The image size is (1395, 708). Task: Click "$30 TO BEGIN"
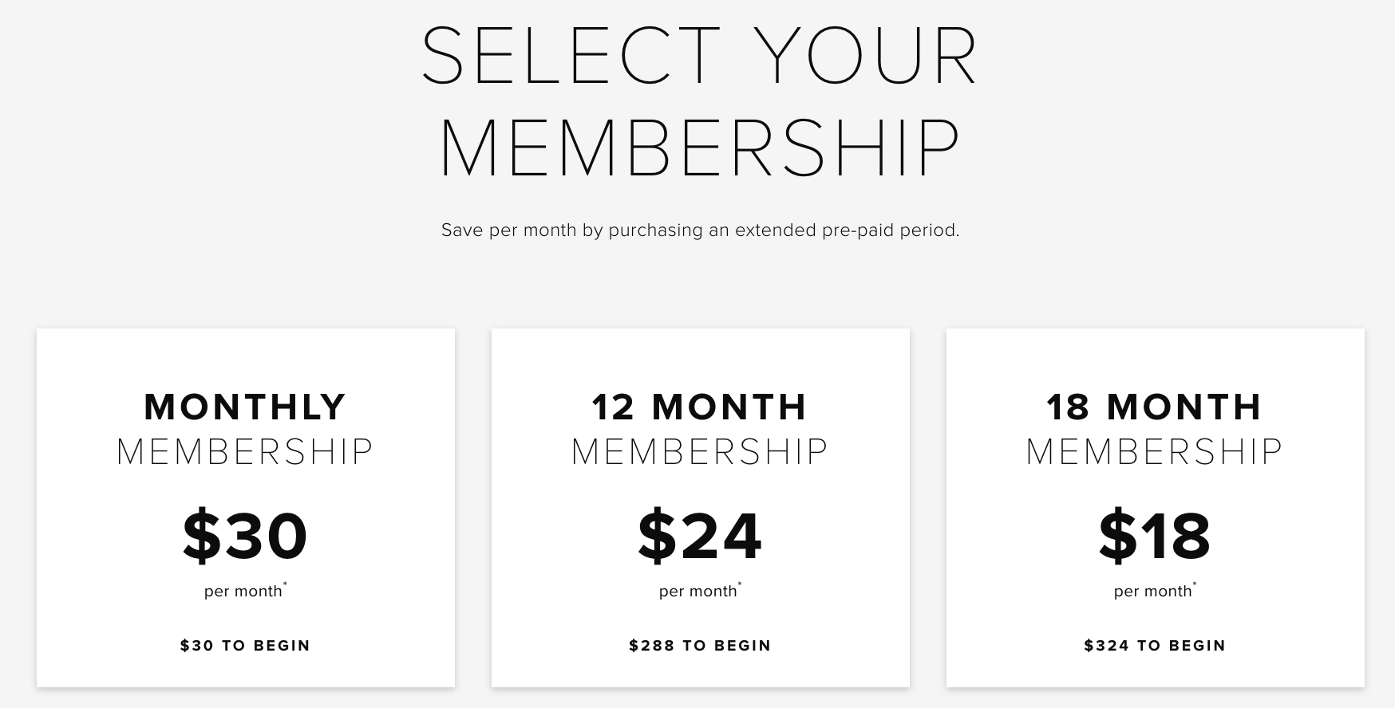(245, 646)
